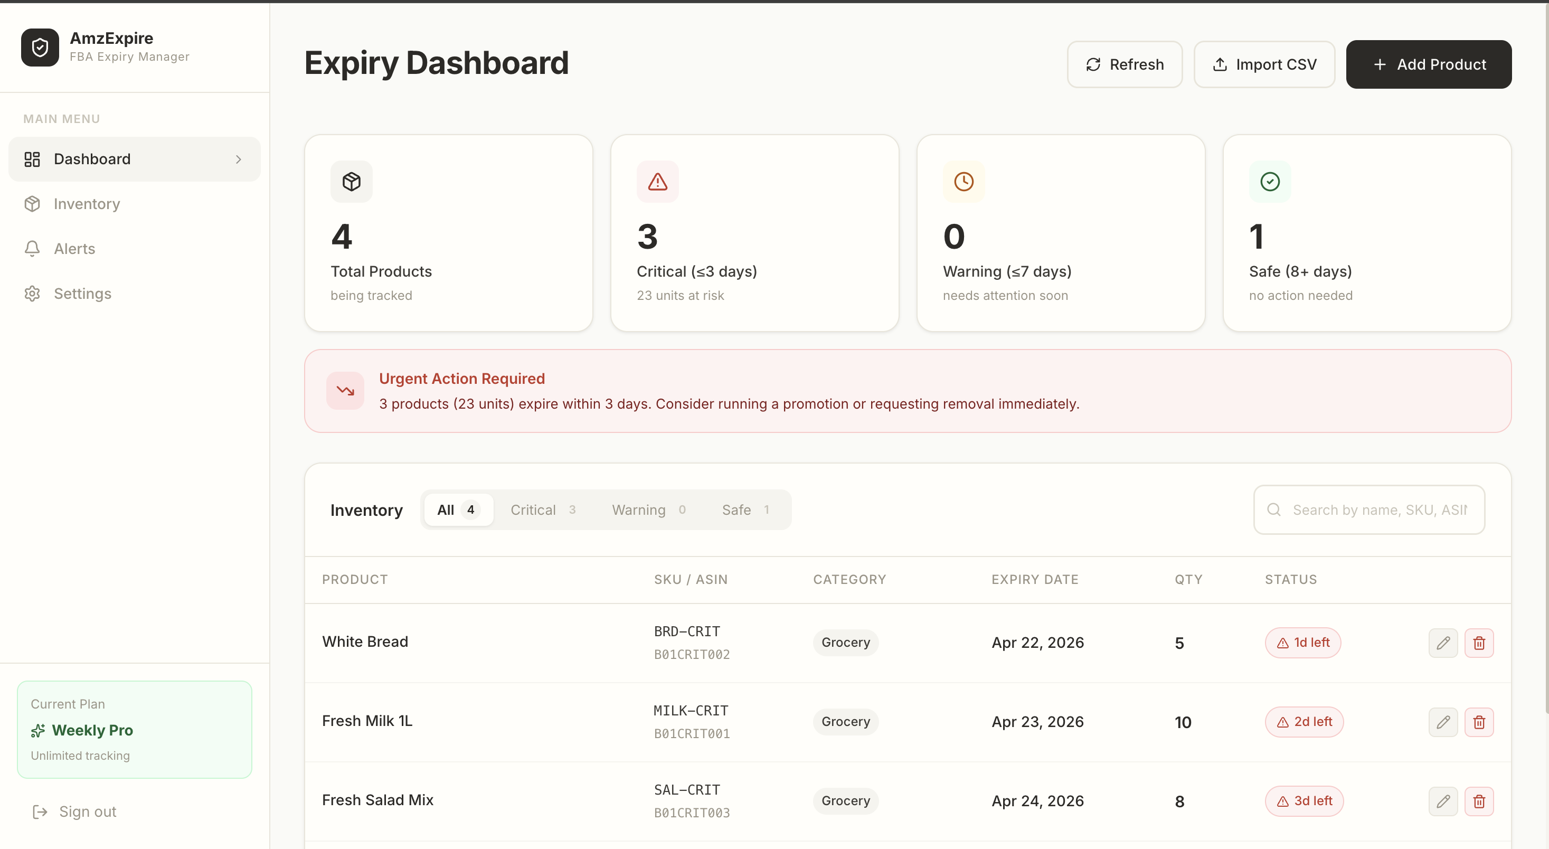Open the Alerts sidebar item
This screenshot has width=1549, height=849.
click(x=134, y=248)
